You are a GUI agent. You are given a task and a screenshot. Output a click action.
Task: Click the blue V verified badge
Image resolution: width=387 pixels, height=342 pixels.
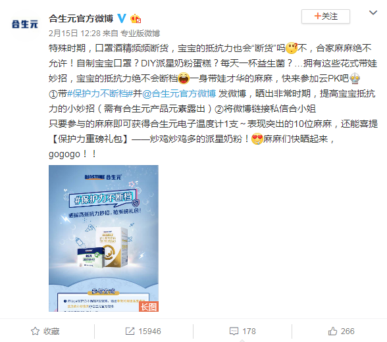pyautogui.click(x=122, y=18)
